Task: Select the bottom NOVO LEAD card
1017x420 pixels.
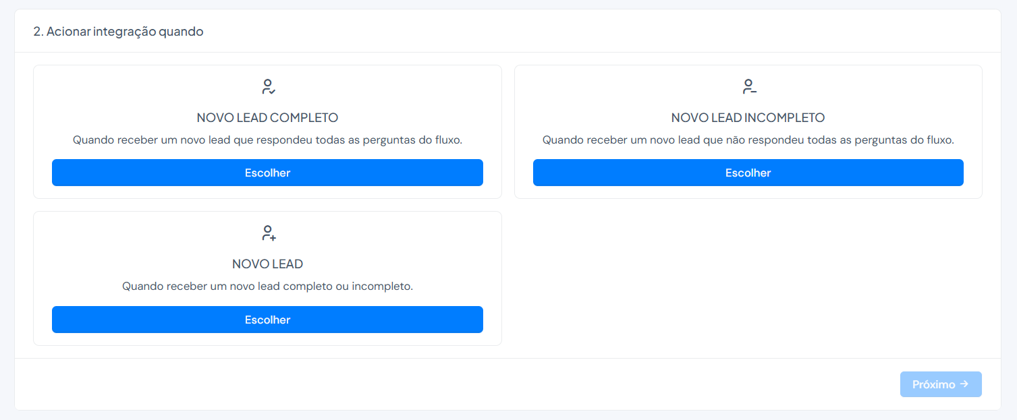Action: click(267, 278)
